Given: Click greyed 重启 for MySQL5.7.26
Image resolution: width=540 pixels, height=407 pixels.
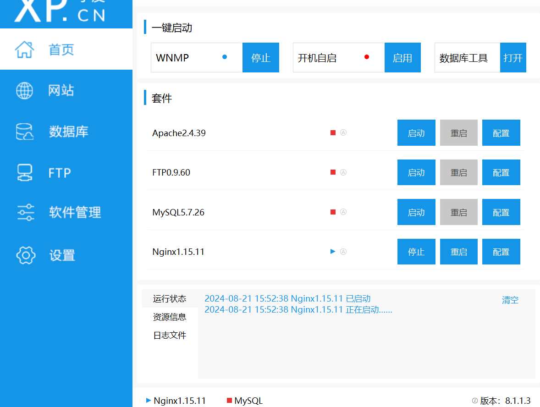Looking at the screenshot, I should pos(459,212).
